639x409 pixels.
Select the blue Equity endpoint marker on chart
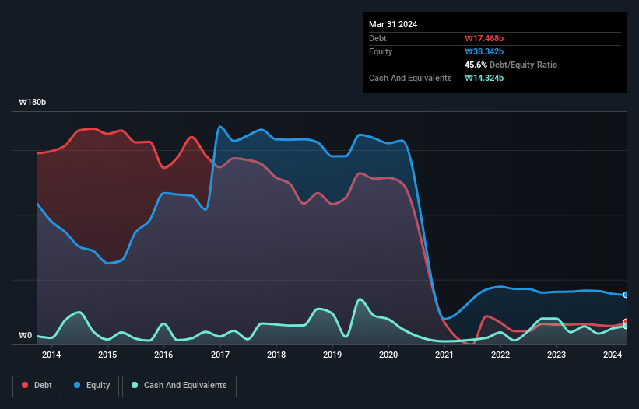point(626,295)
